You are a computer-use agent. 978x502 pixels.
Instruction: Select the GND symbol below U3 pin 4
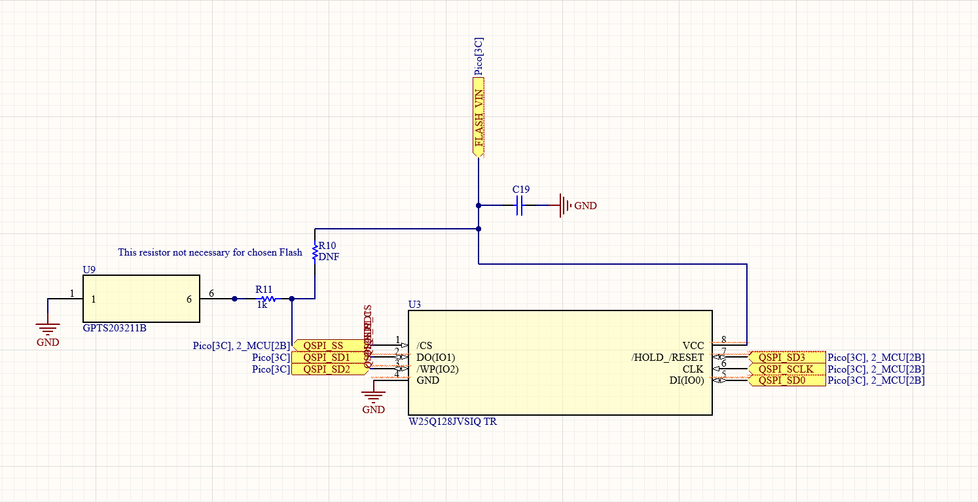[x=373, y=396]
